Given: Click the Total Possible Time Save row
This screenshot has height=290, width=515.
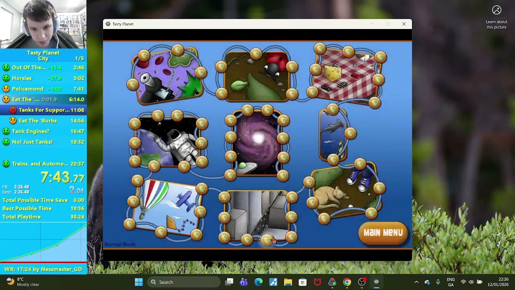Looking at the screenshot, I should pyautogui.click(x=43, y=200).
